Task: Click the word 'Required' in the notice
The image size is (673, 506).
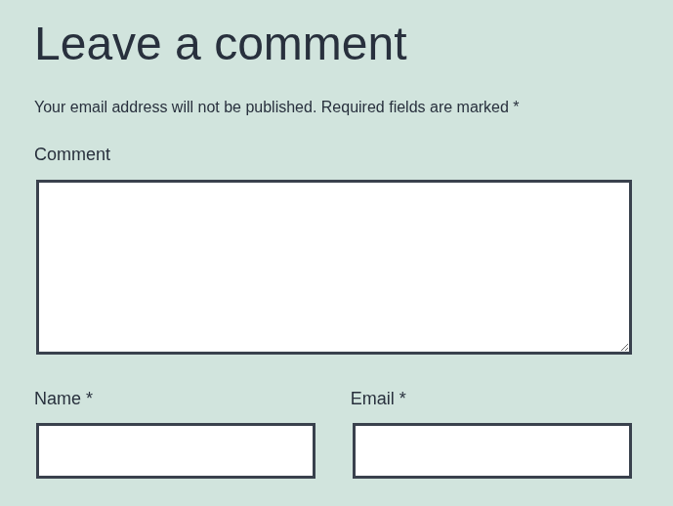Action: [x=353, y=107]
